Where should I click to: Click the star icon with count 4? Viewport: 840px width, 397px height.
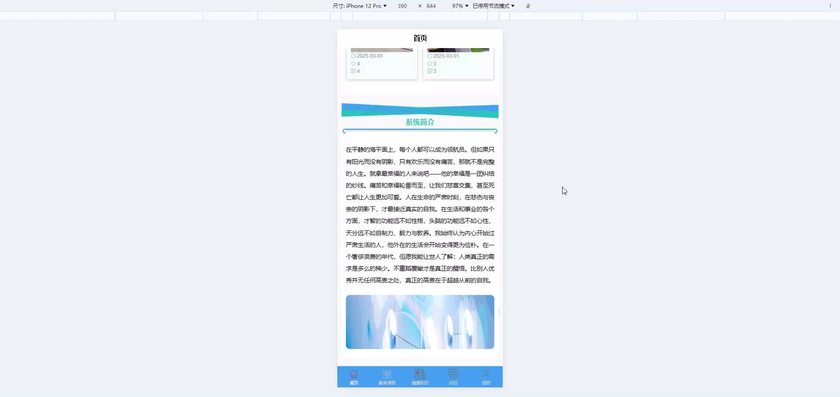pos(353,64)
